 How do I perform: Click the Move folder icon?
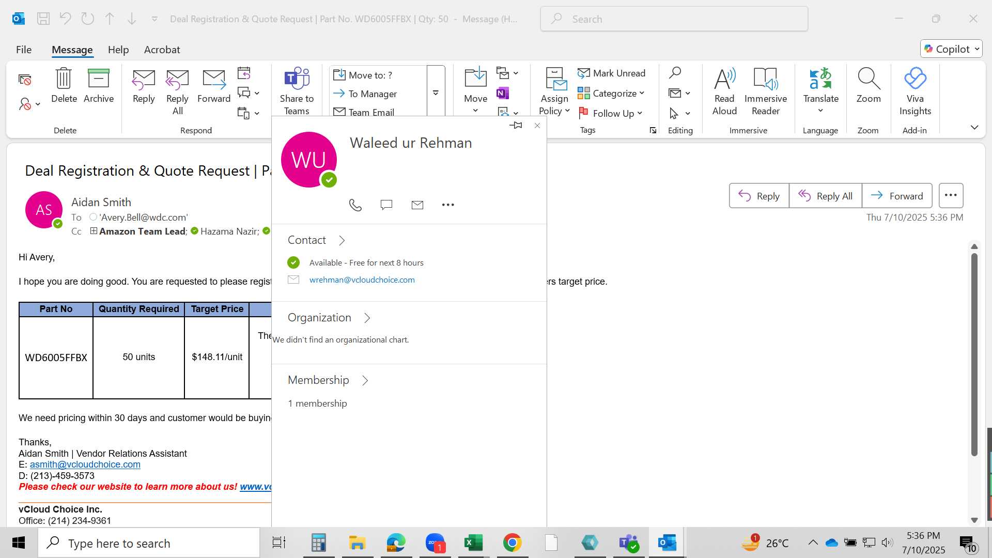click(x=475, y=78)
